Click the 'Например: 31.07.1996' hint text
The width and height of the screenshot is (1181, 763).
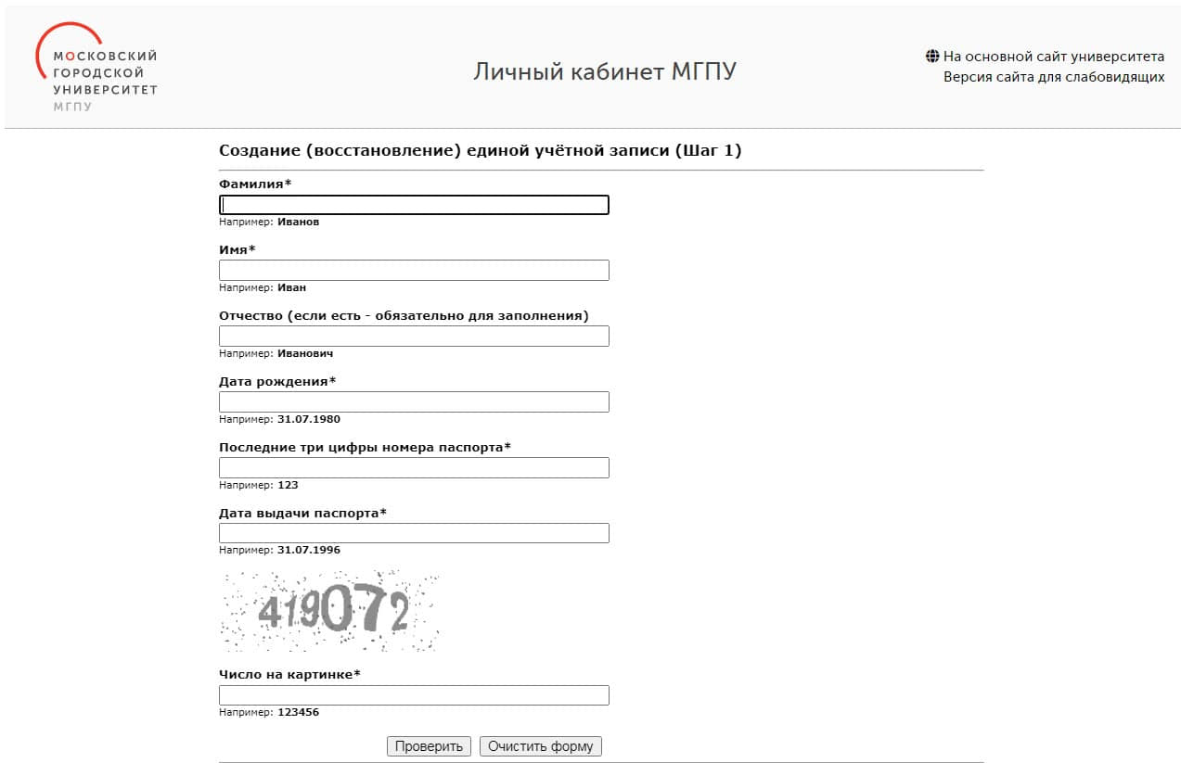point(279,550)
